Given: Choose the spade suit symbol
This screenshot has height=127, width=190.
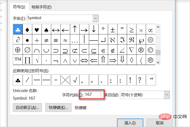Looking at the screenshot, I should [46, 30].
